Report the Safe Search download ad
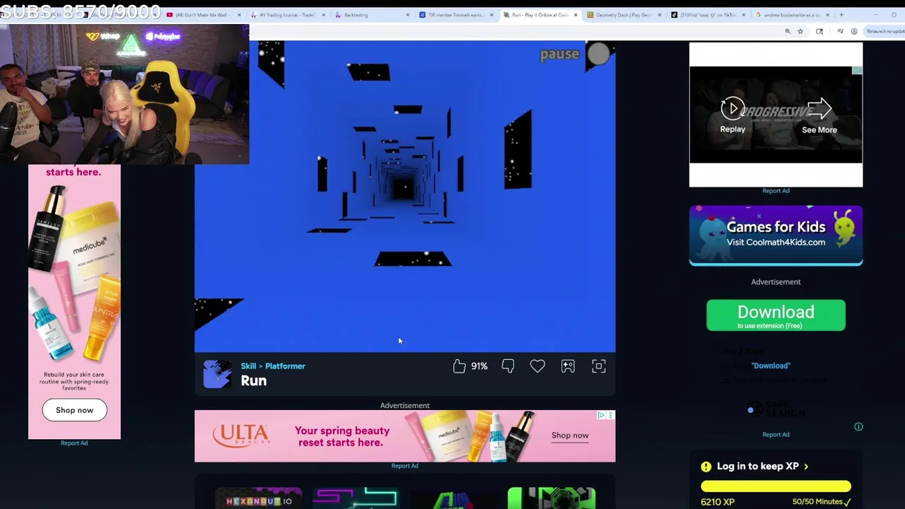The image size is (905, 509). 776,434
